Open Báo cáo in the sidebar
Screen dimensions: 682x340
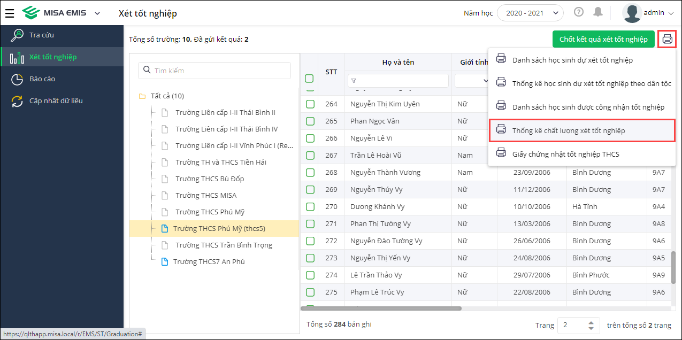[x=42, y=79]
